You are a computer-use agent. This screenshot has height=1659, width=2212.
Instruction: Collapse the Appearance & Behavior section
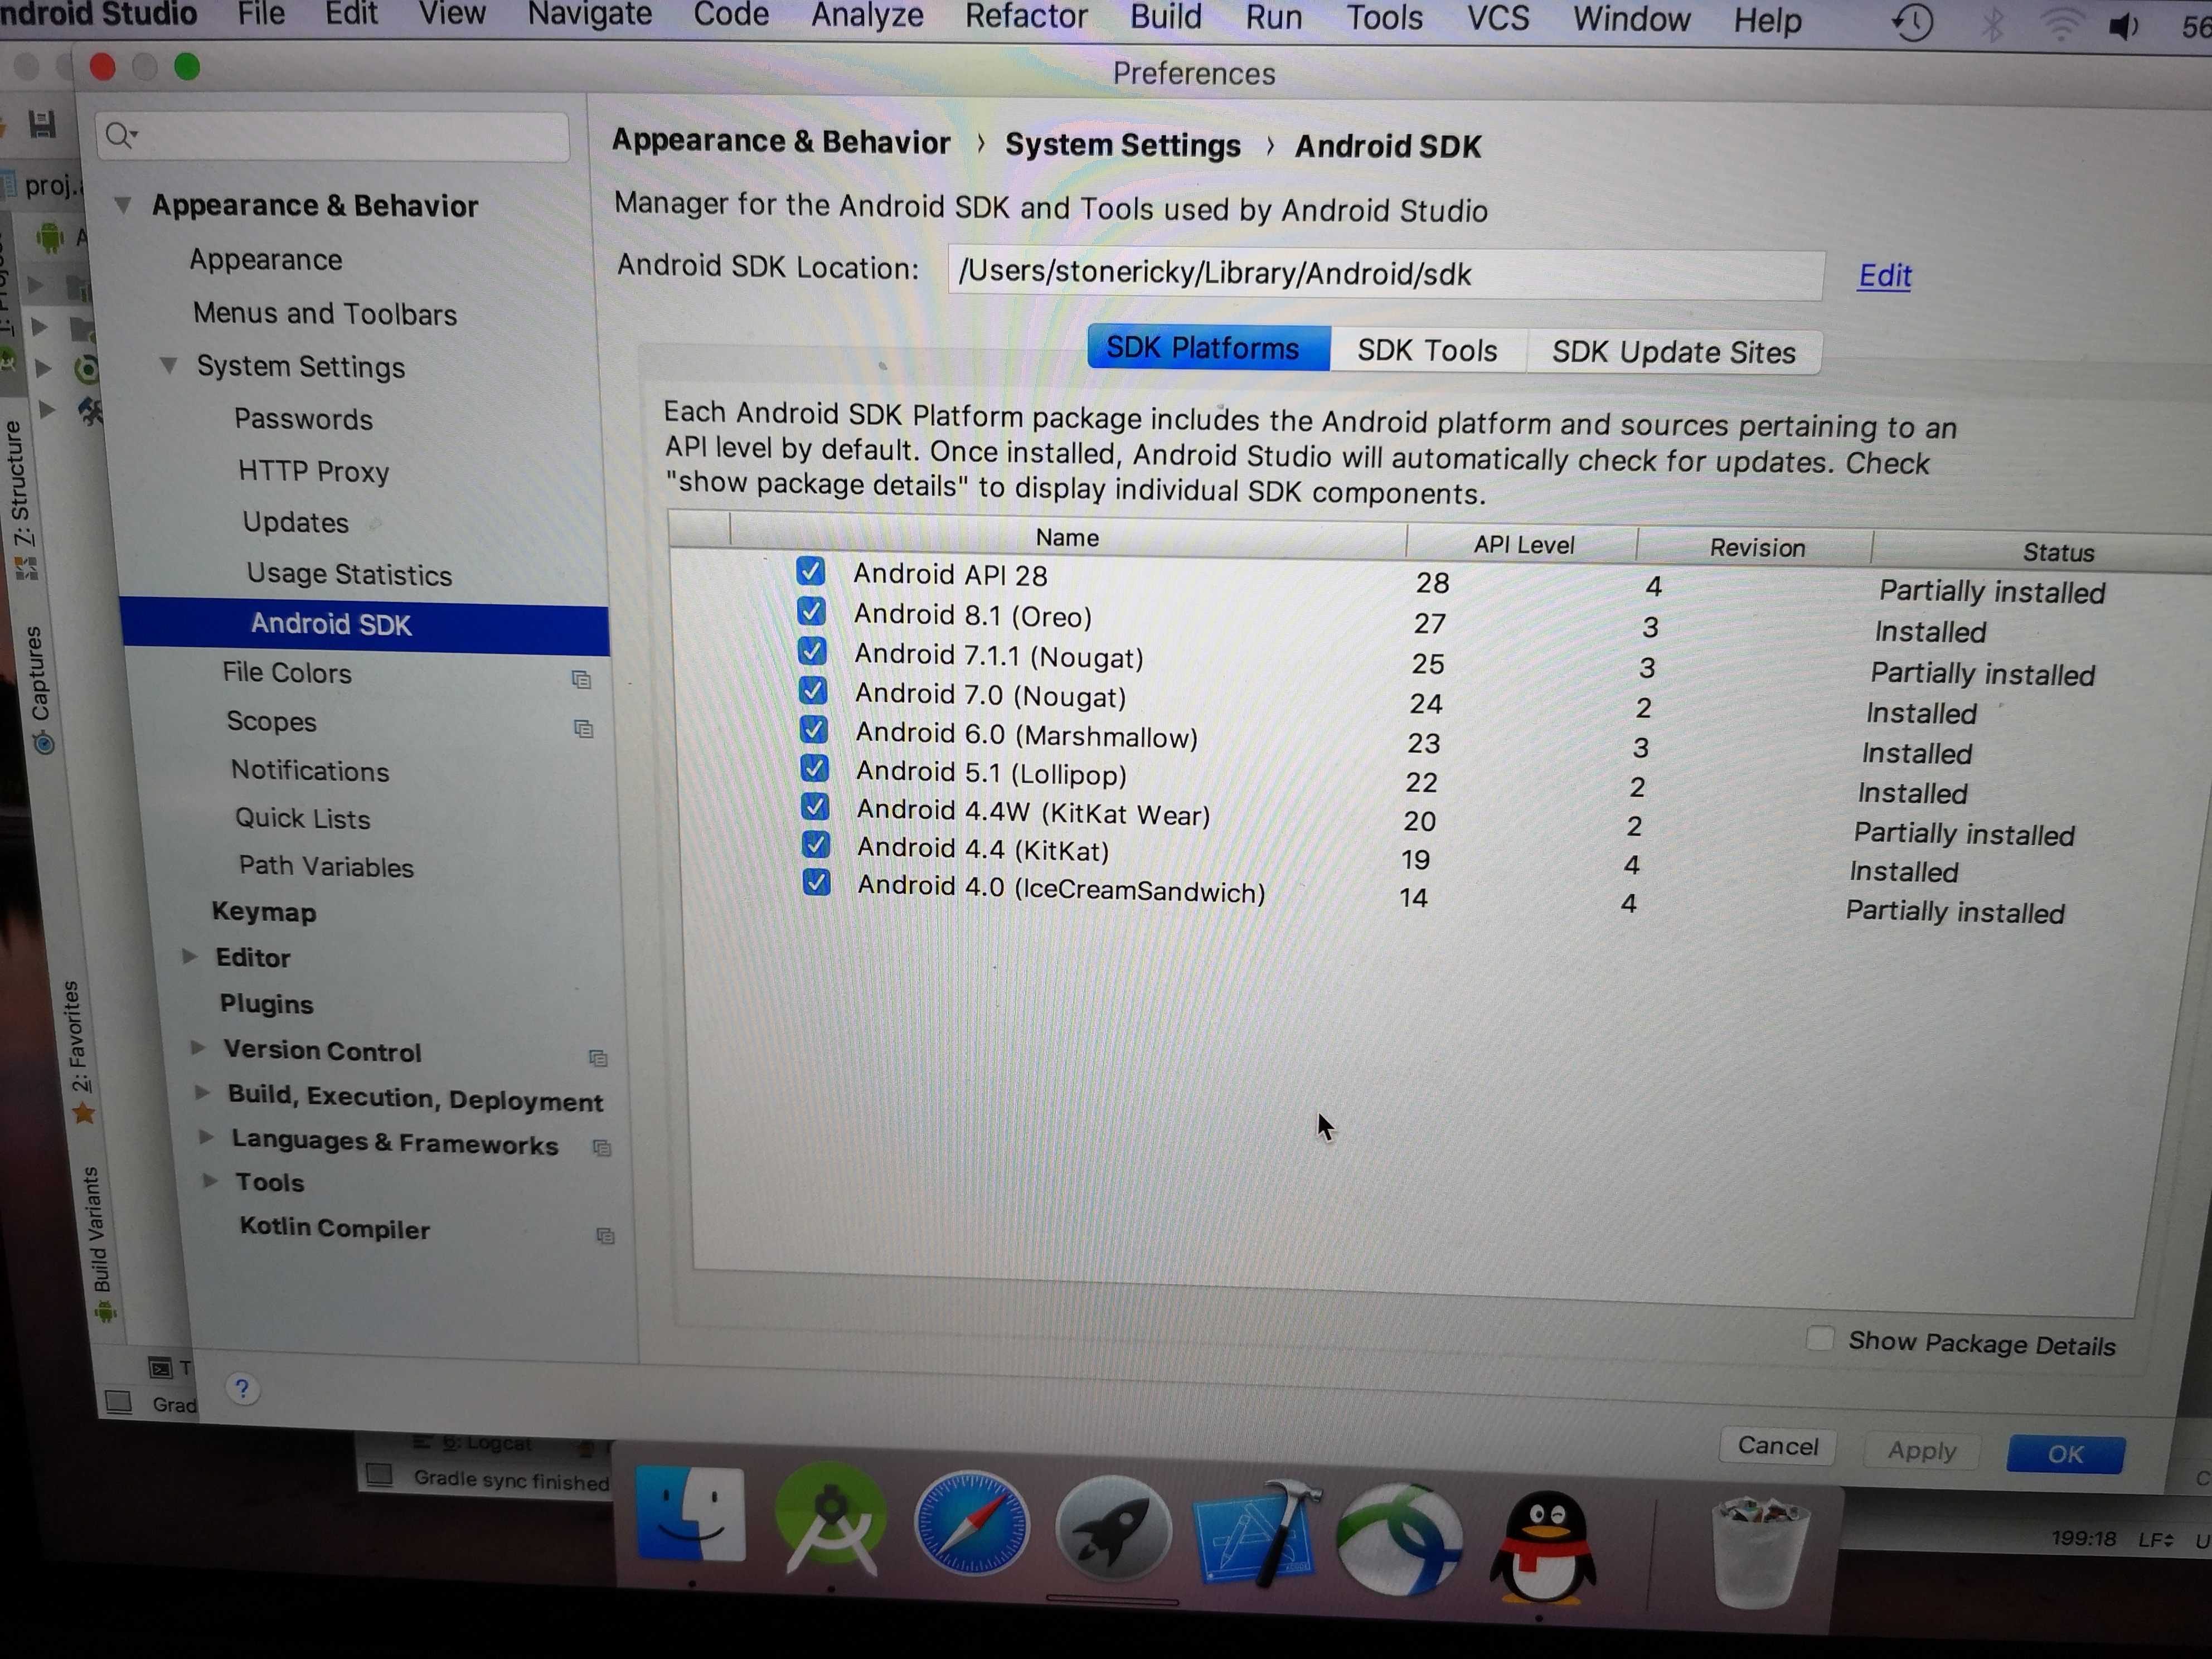(124, 205)
